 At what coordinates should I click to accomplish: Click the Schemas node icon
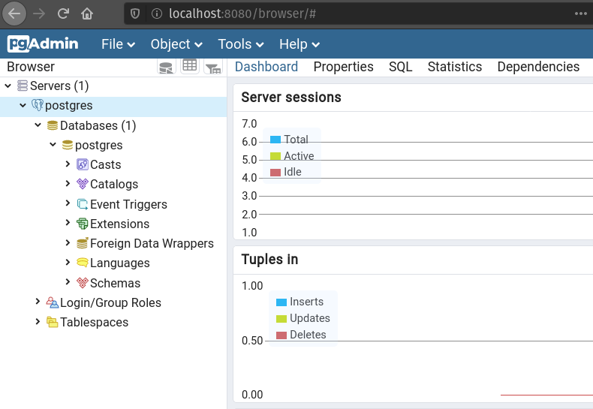pos(83,283)
